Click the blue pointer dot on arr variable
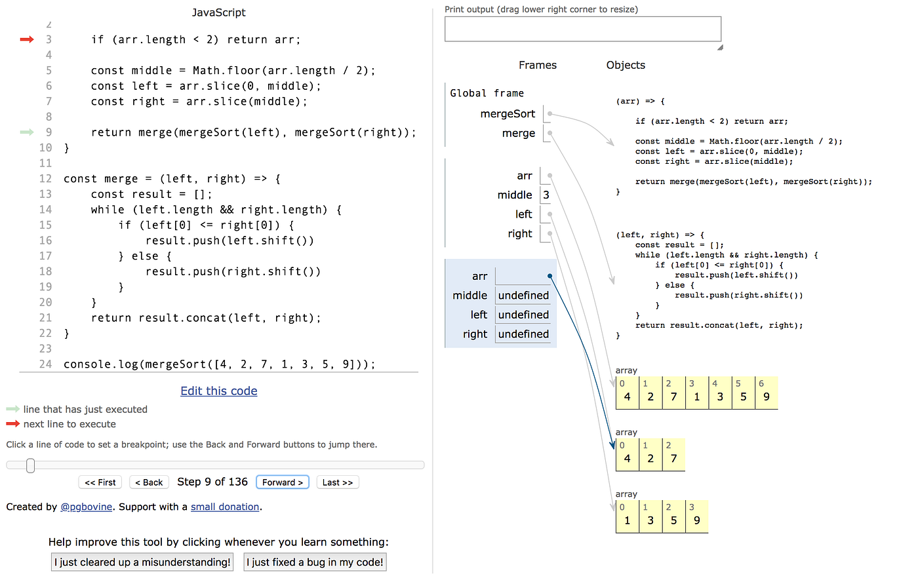Viewport: 918px width, 582px height. [x=549, y=276]
